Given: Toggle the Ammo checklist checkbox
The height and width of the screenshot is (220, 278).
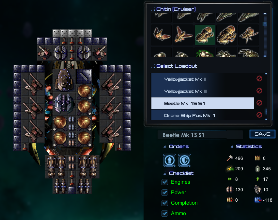Looking at the screenshot, I should (165, 213).
